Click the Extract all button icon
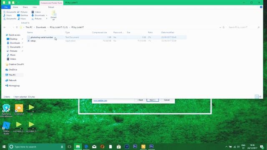This screenshot has height=150, width=267. (54, 15)
